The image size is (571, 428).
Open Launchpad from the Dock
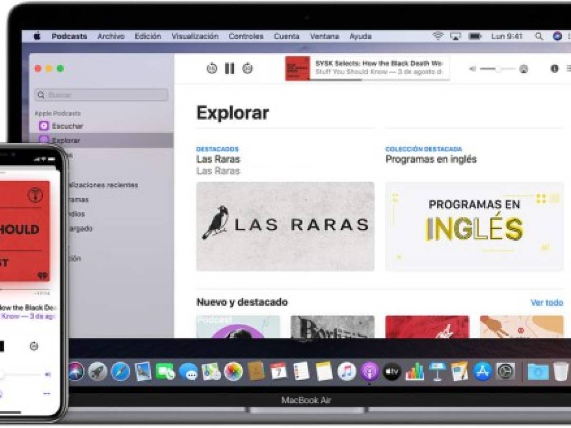(x=98, y=371)
